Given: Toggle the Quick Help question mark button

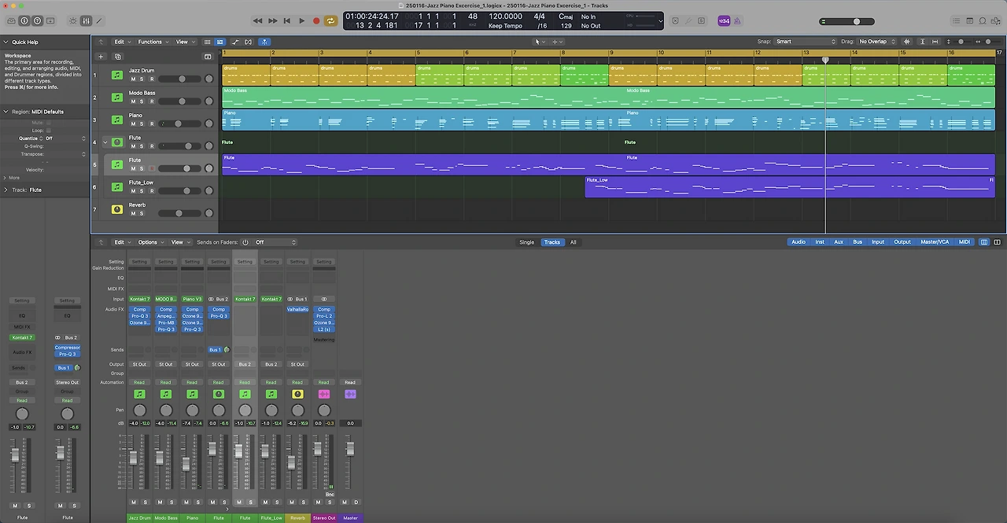Looking at the screenshot, I should point(37,20).
